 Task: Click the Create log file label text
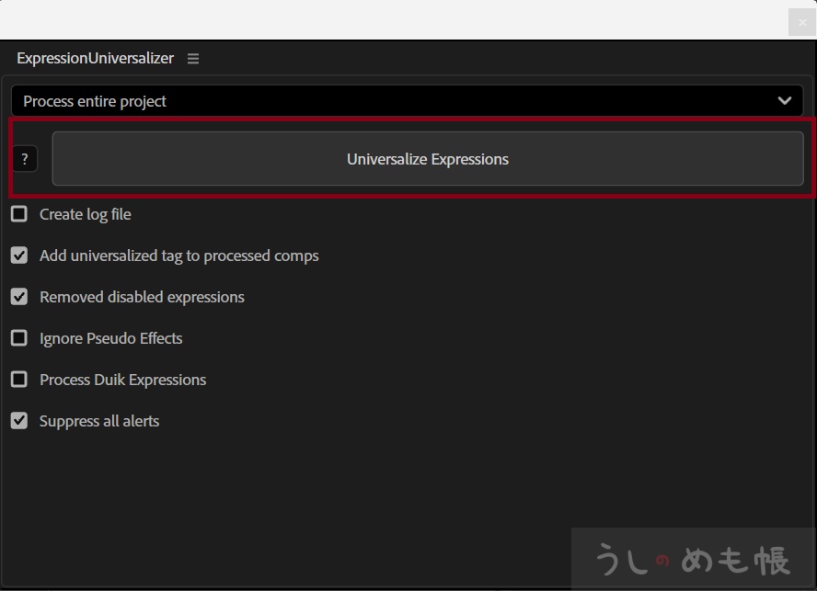(86, 214)
